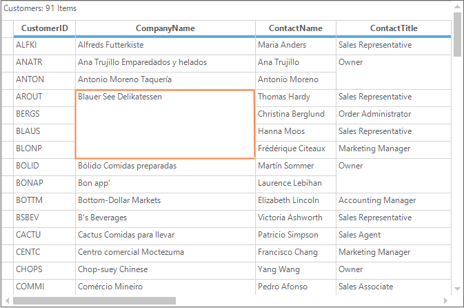Image resolution: width=464 pixels, height=308 pixels.
Task: Select the ContactTitle column header
Action: click(x=393, y=28)
